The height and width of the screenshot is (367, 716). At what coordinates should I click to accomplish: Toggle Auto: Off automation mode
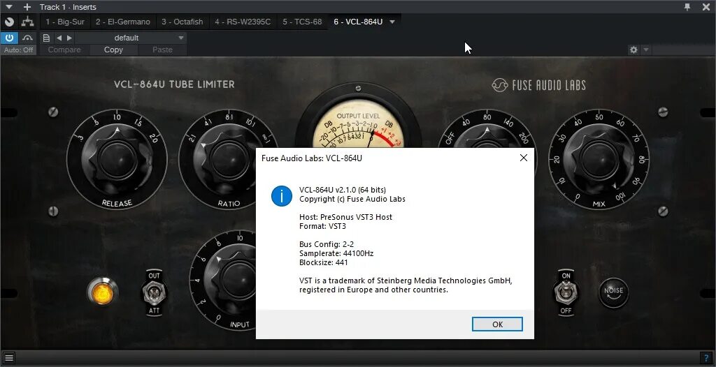coord(18,50)
